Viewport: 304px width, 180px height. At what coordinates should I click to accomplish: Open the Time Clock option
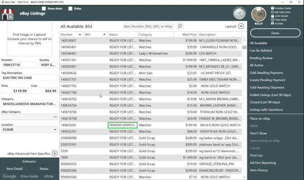point(279,20)
